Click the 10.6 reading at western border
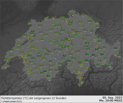Viewport: 123px width, 103px height. tap(11, 49)
